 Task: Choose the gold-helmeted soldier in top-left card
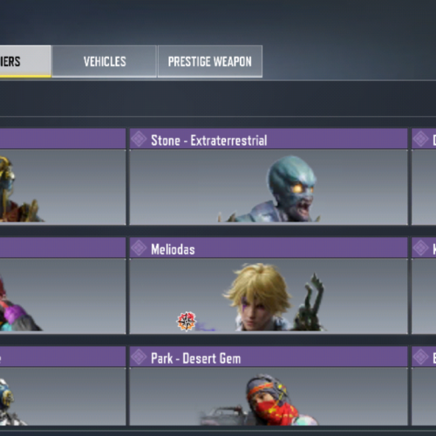pyautogui.click(x=17, y=189)
